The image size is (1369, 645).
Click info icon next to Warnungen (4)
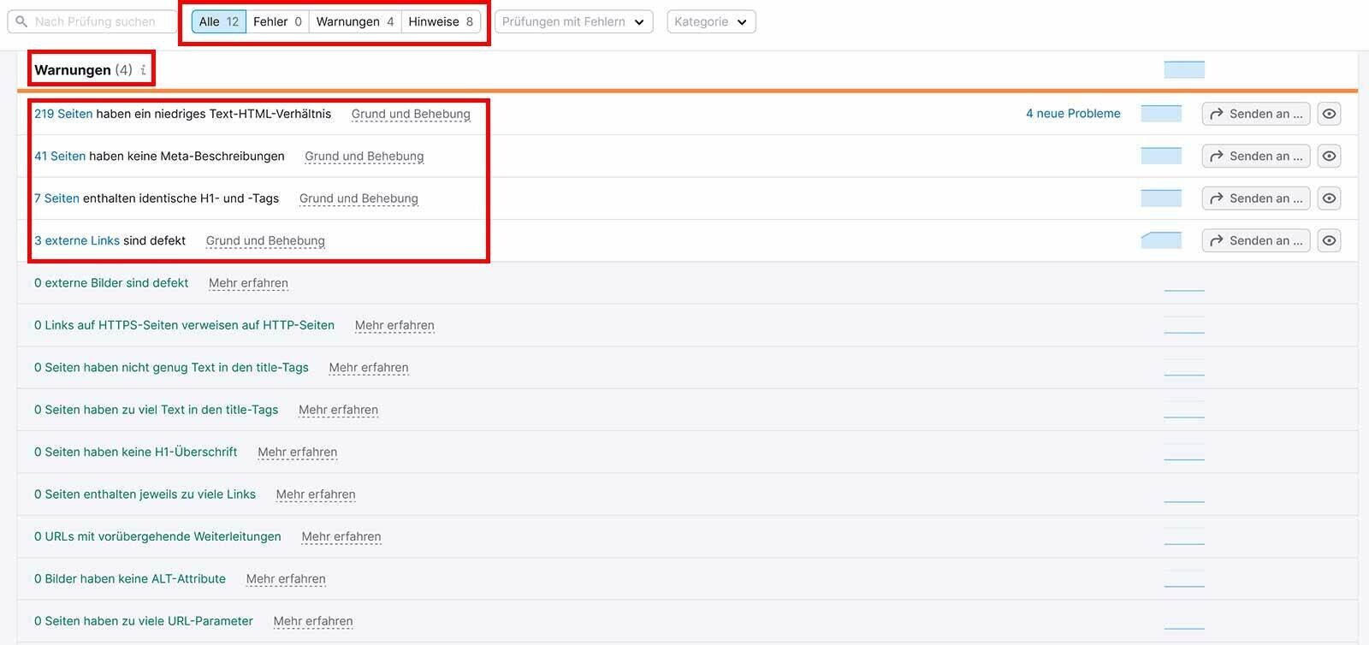(x=143, y=70)
